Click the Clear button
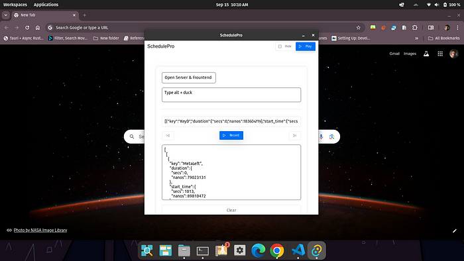This screenshot has width=464, height=261. [x=231, y=210]
